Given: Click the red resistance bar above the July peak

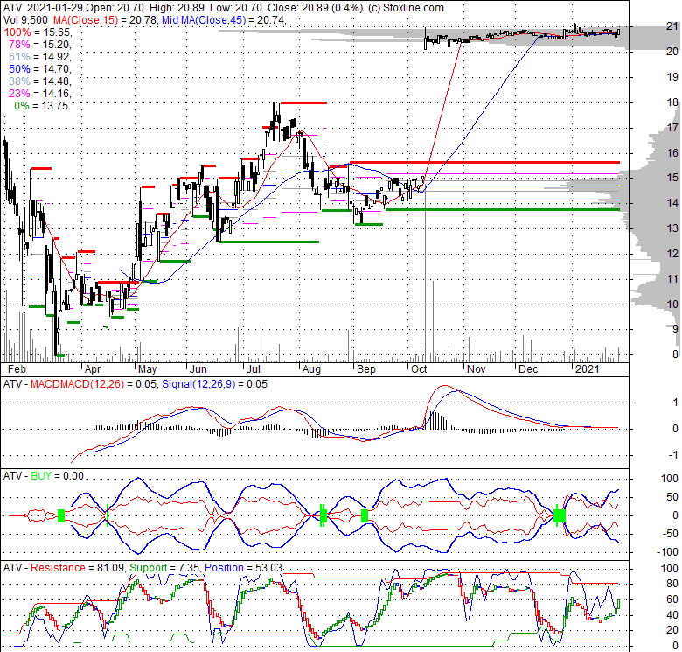Looking at the screenshot, I should click(x=303, y=102).
